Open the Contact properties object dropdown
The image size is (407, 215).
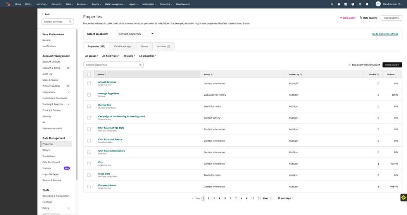(x=136, y=34)
